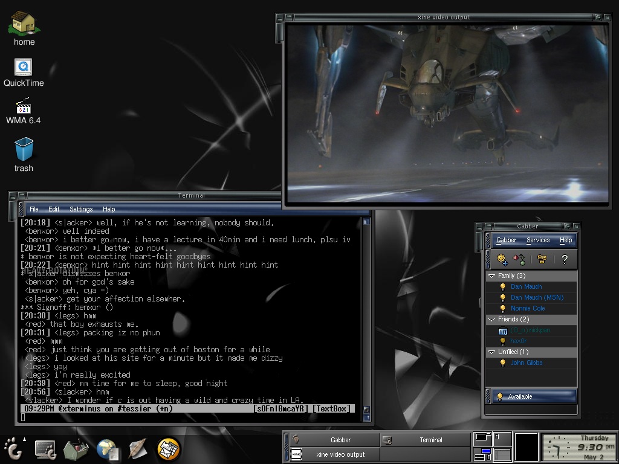Image resolution: width=619 pixels, height=464 pixels.
Task: Click the Terminal window list button
Action: click(x=426, y=440)
